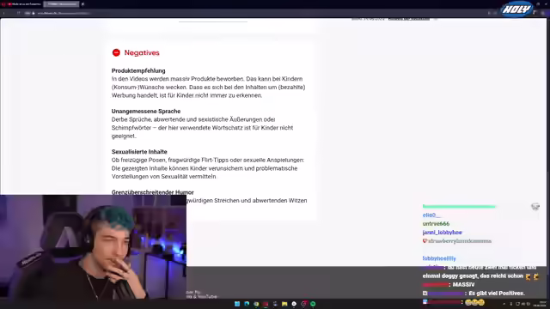Click chat message Es gibt viel Positives

[497, 294]
